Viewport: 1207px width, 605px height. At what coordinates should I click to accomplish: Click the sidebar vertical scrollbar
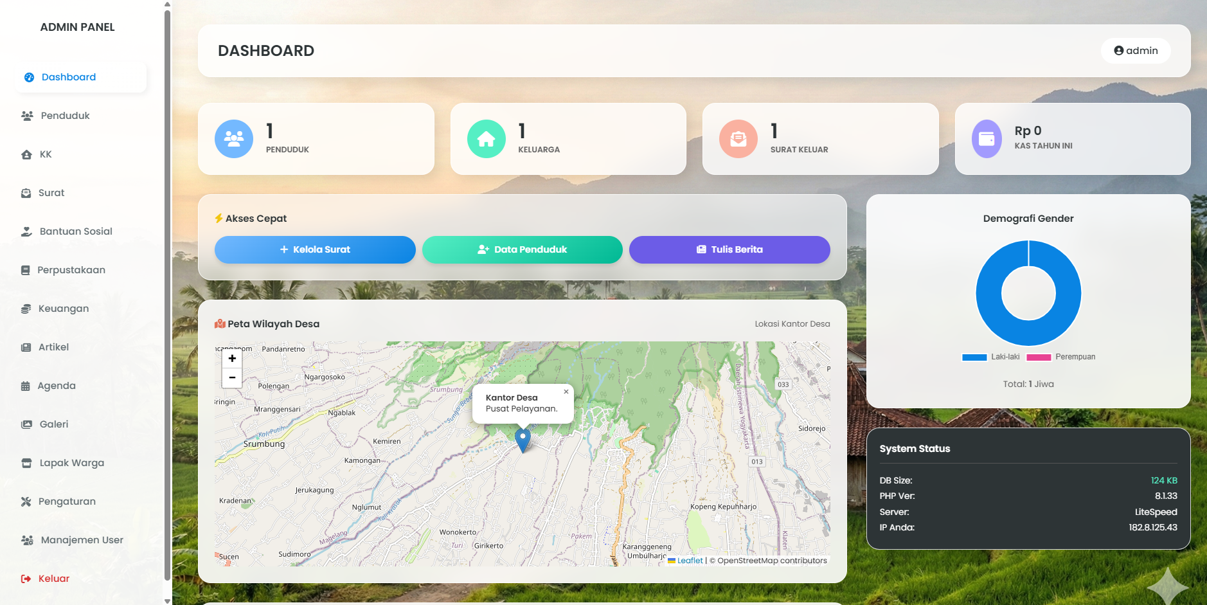click(168, 296)
